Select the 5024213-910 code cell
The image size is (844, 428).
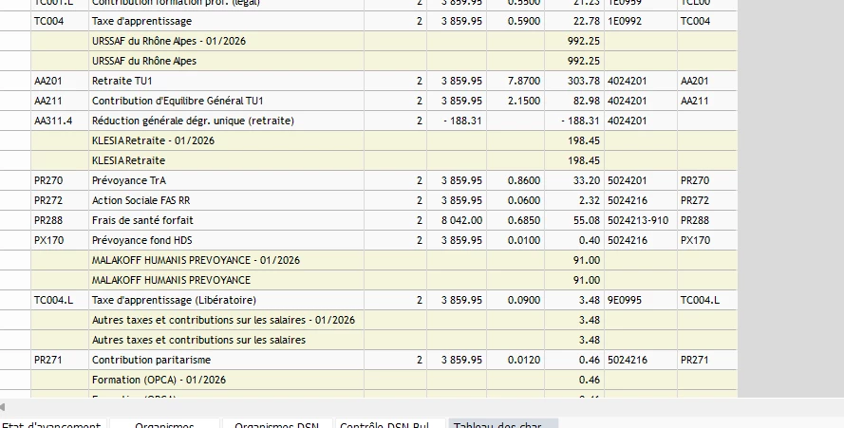tap(641, 220)
